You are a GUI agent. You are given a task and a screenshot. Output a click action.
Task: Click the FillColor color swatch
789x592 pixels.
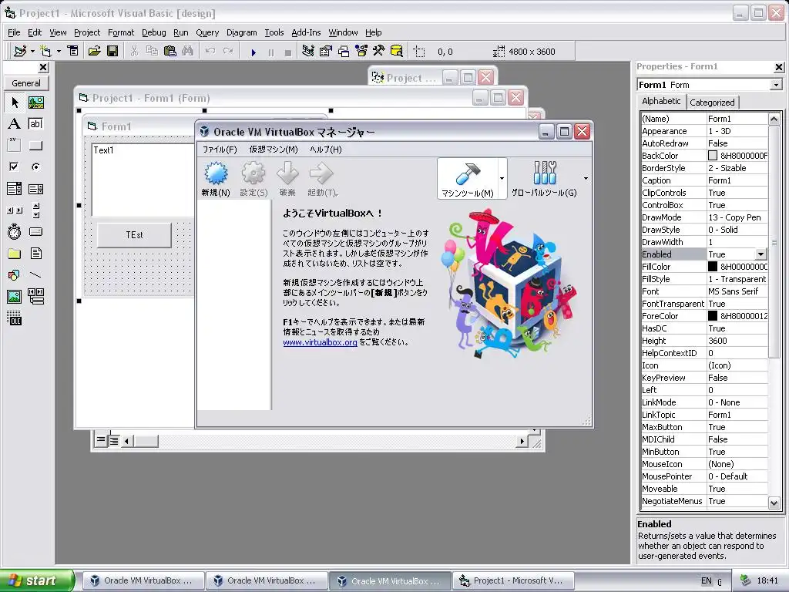click(x=713, y=267)
